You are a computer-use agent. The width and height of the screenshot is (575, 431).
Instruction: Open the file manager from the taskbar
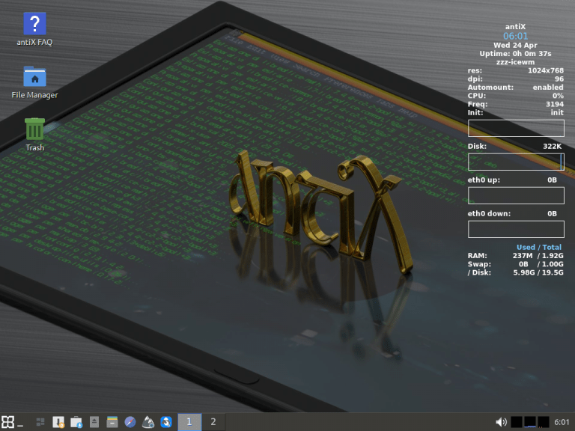(x=112, y=422)
